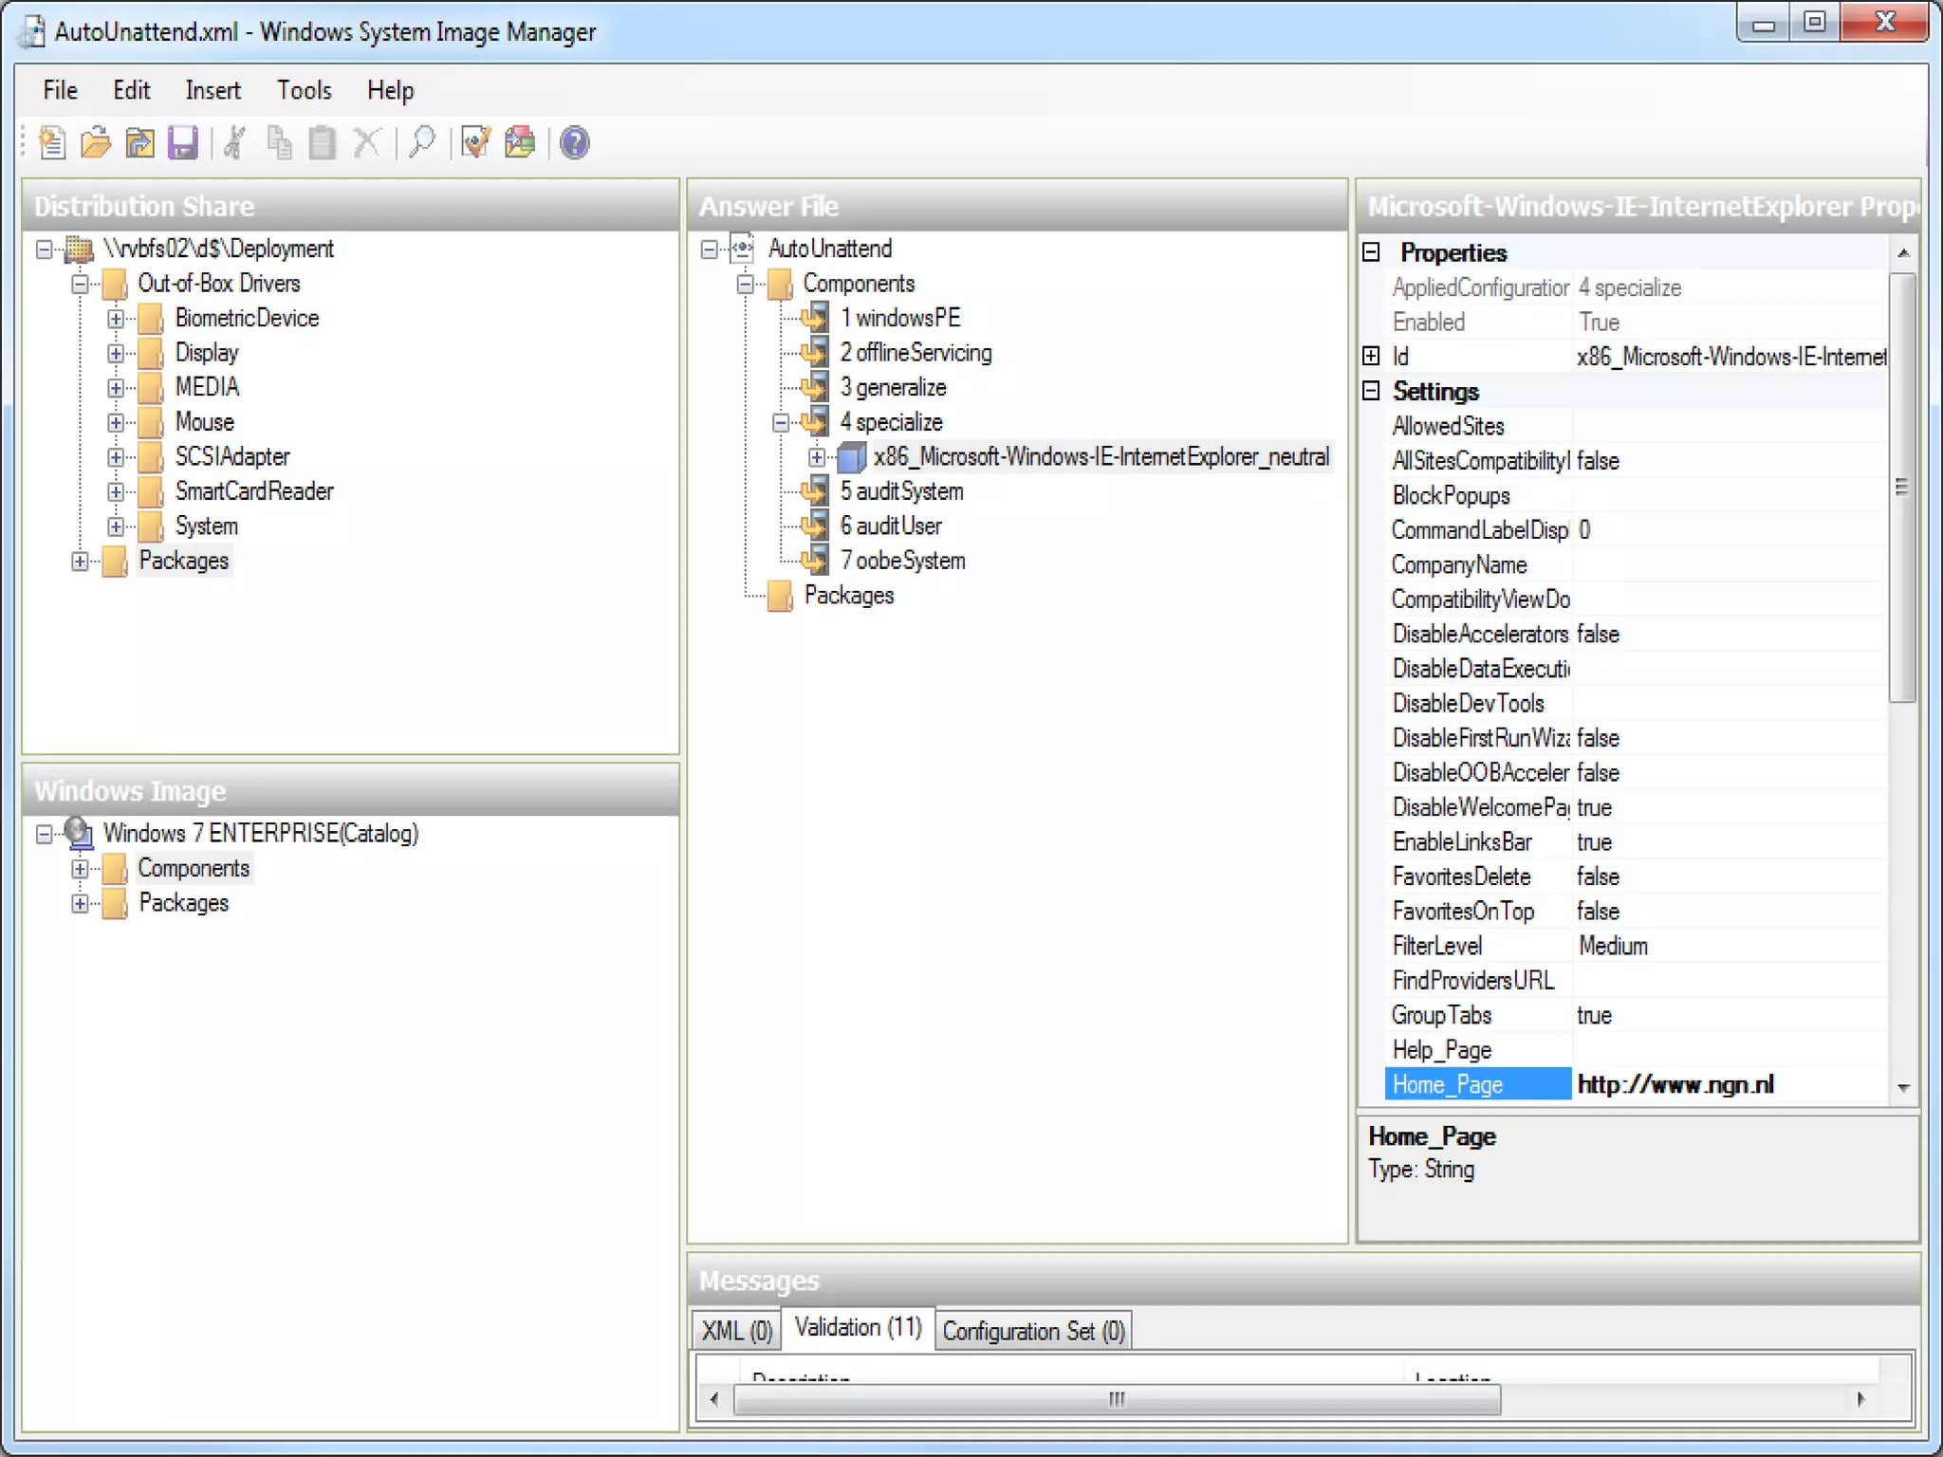Select the EnableLinksBar property
The width and height of the screenshot is (1943, 1457).
pos(1634,841)
